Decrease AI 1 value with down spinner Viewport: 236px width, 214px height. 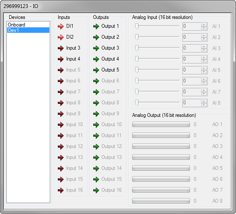(204, 28)
